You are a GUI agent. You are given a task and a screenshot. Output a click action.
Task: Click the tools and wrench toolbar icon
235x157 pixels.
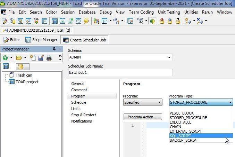(x=116, y=21)
